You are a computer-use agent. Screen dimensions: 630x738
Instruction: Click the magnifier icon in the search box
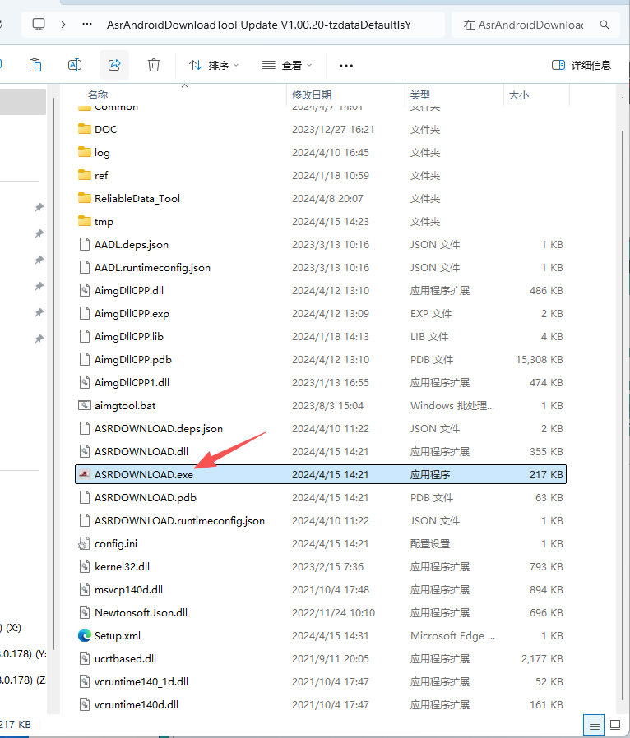tap(605, 25)
